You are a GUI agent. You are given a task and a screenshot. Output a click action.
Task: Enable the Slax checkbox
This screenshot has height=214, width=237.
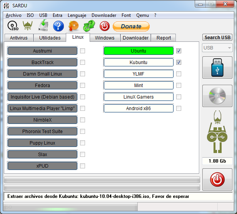click(82, 154)
